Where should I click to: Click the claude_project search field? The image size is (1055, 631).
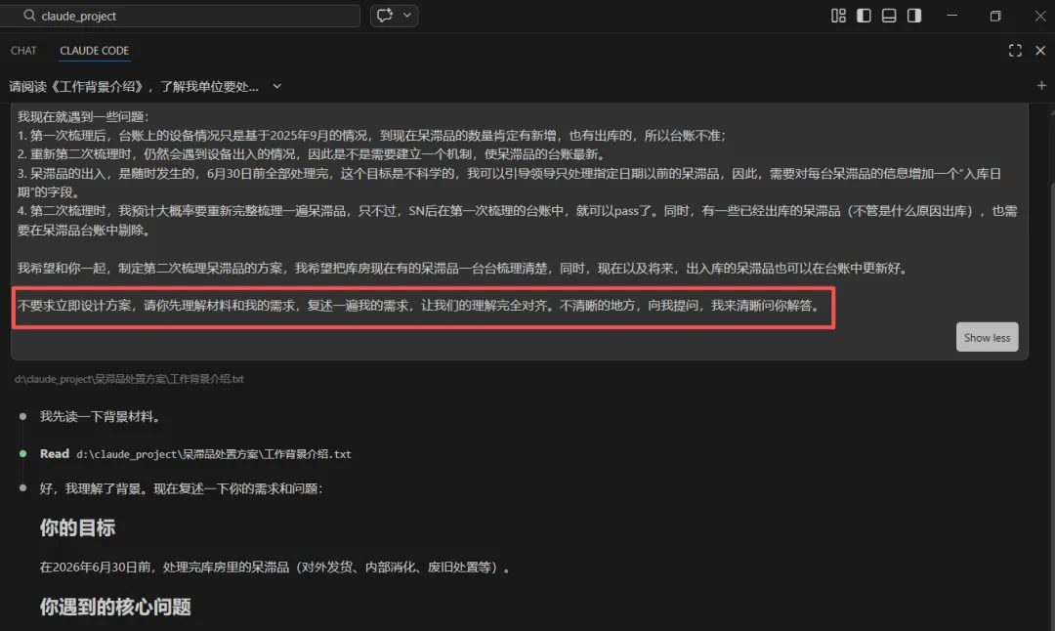pos(179,16)
